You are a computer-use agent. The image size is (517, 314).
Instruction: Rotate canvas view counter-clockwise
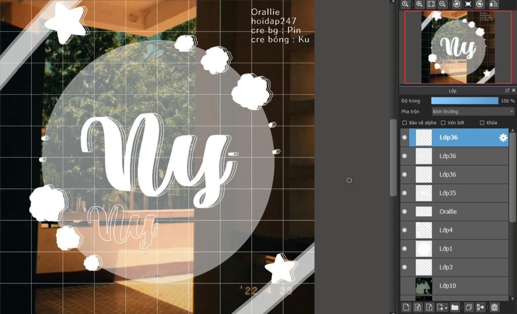pyautogui.click(x=456, y=4)
